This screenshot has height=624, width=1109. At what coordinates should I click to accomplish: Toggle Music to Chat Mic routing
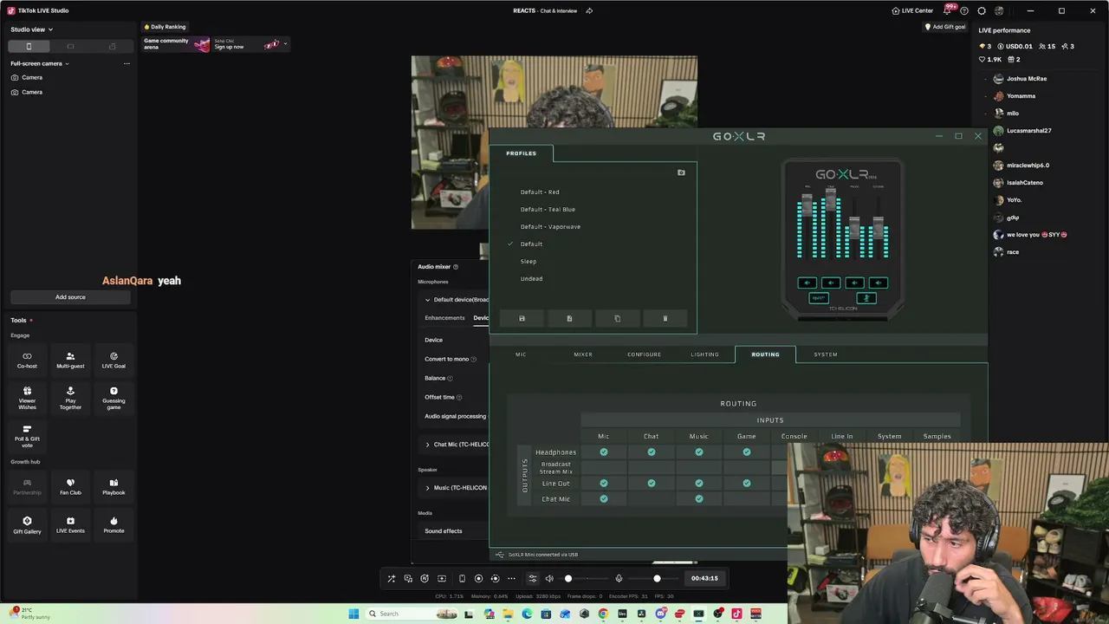[x=699, y=498]
